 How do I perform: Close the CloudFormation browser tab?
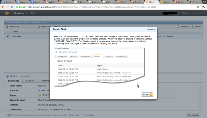(157, 2)
